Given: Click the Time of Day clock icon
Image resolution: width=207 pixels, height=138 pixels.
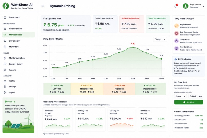Looking at the screenshot, I should point(176,41).
